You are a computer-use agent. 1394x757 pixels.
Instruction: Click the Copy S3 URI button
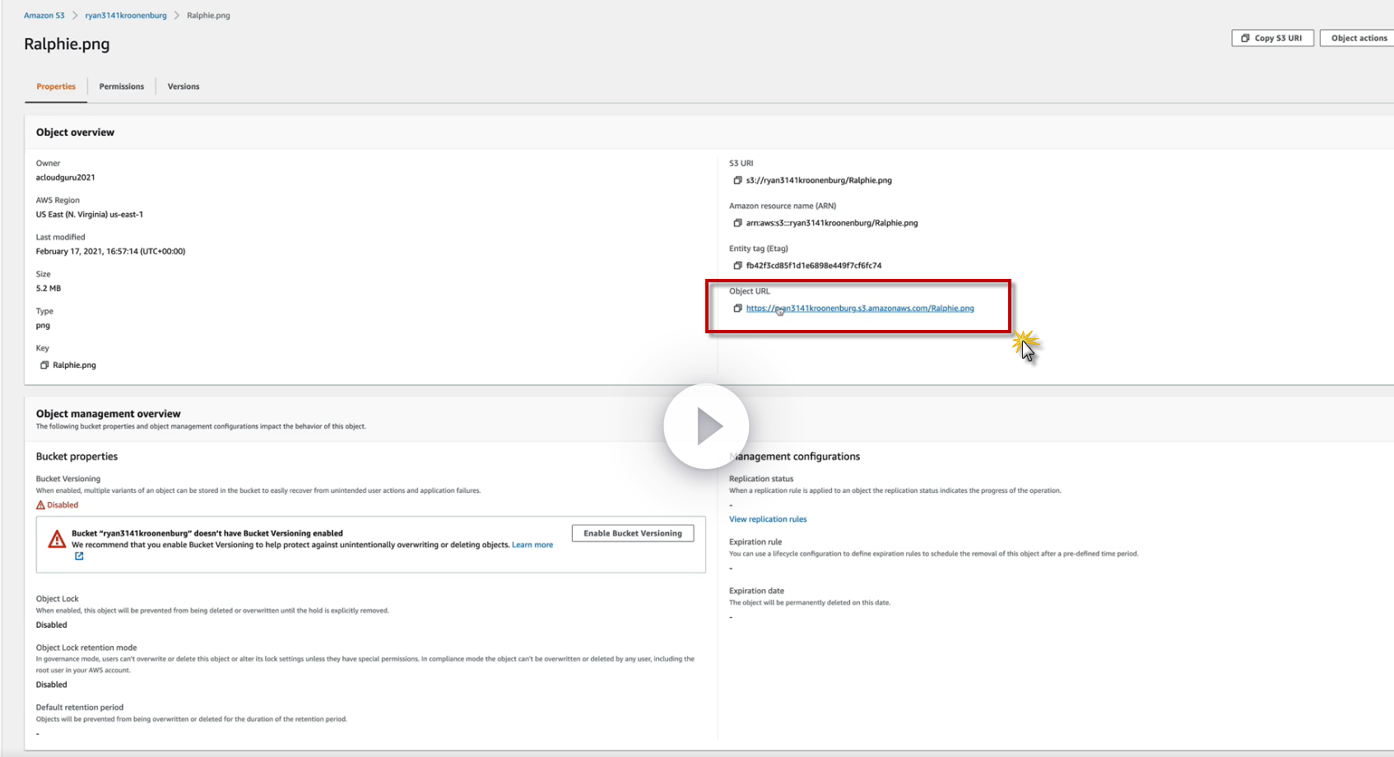[x=1272, y=38]
